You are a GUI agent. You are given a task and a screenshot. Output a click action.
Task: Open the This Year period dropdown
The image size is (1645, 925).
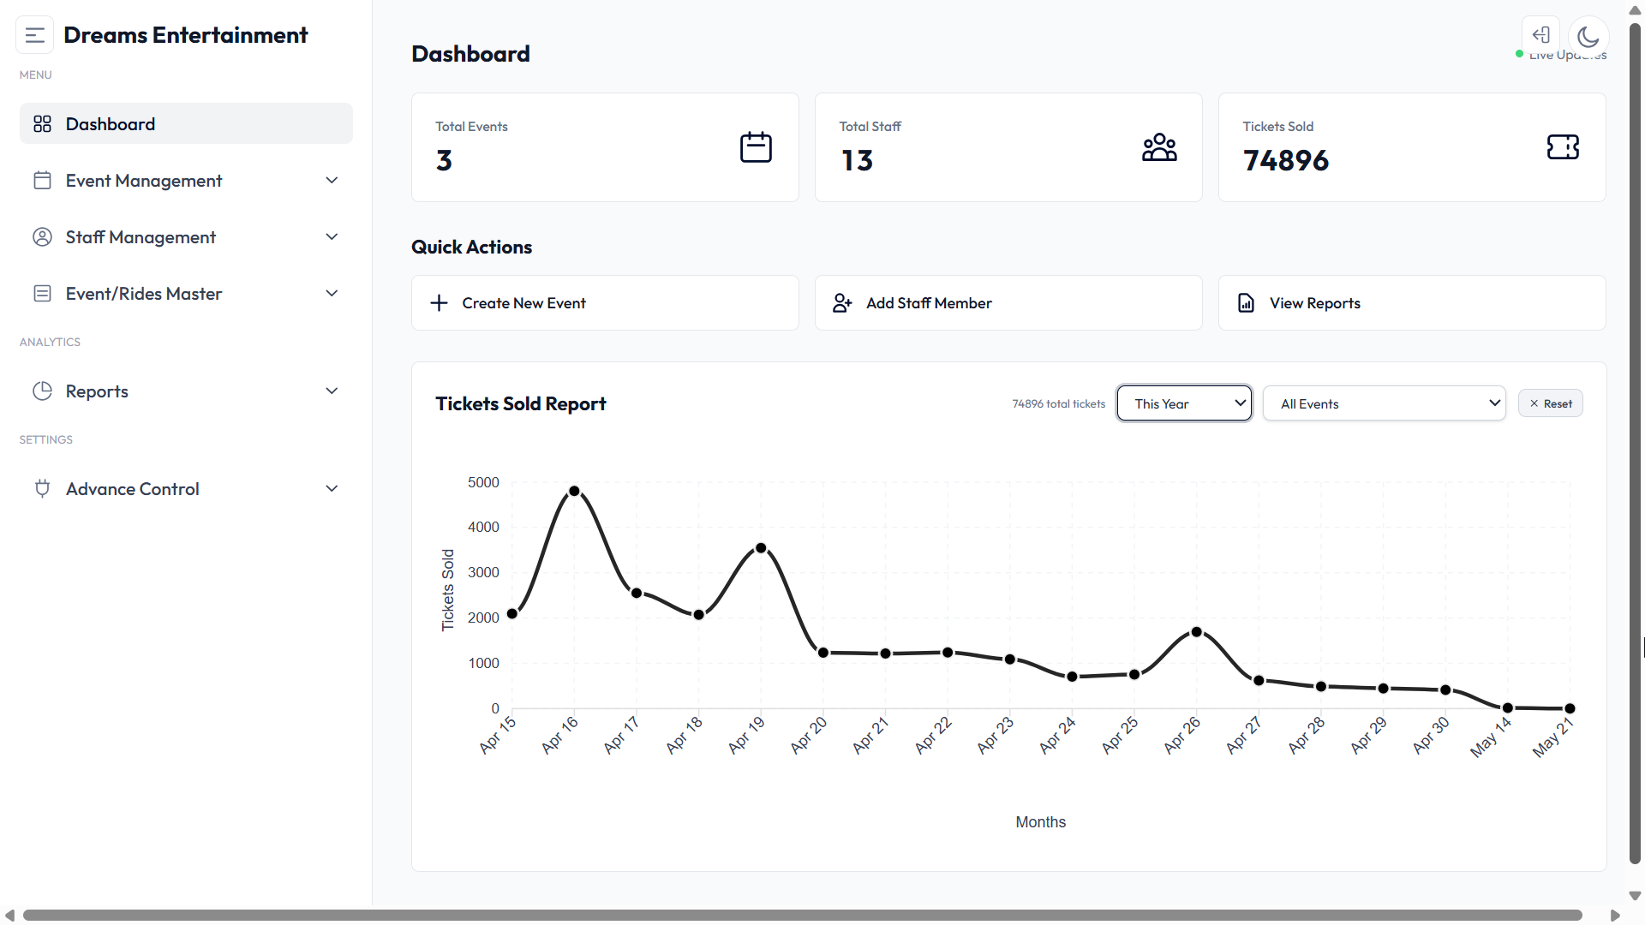click(x=1184, y=403)
